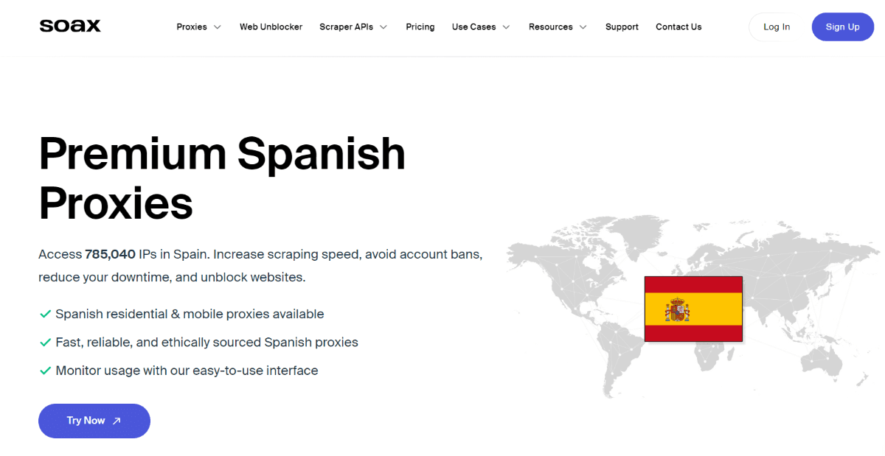Click the arrow icon in Try Now

(117, 421)
